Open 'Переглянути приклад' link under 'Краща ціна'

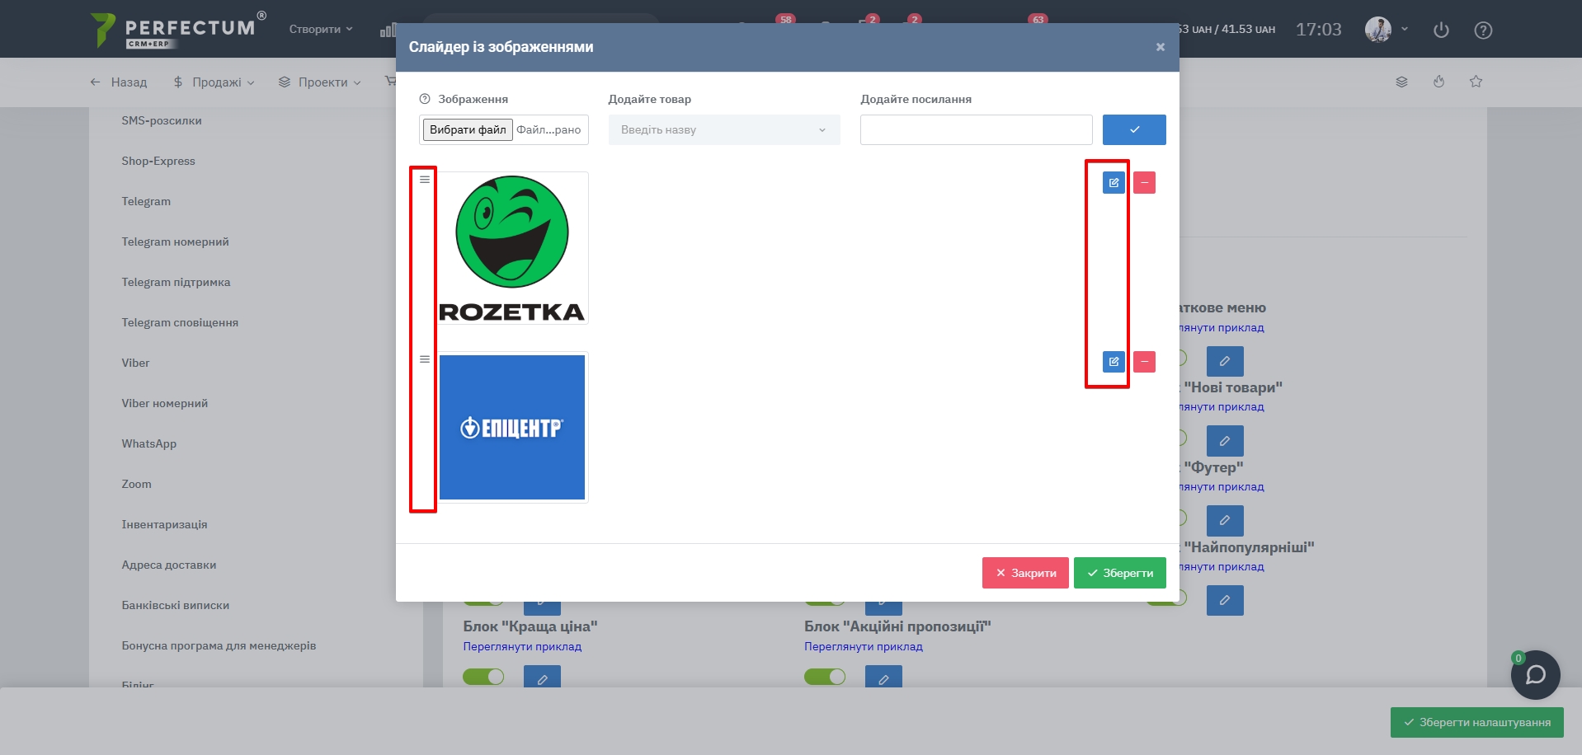(522, 646)
